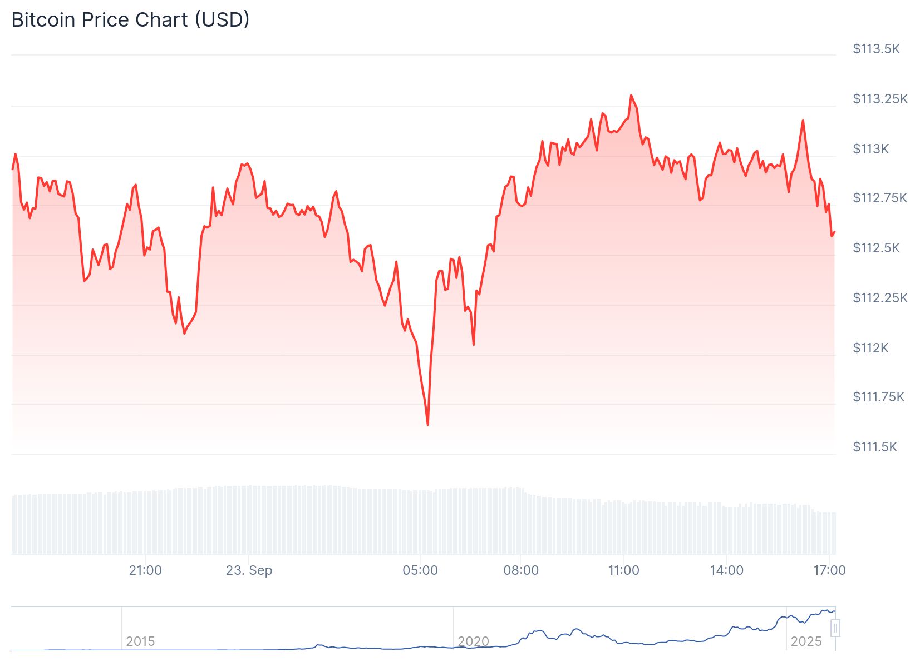Click the 17:00 time axis label
This screenshot has width=915, height=667.
(x=829, y=570)
